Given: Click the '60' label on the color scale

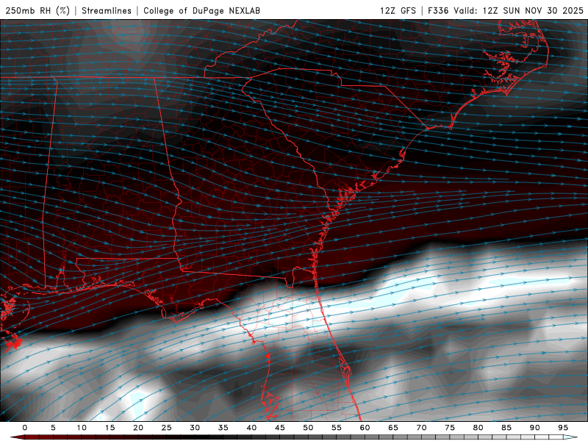Looking at the screenshot, I should [365, 428].
